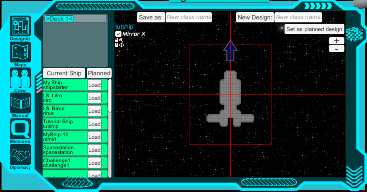Zoom out with the minus button
Image resolution: width=367 pixels, height=192 pixels.
[x=337, y=49]
